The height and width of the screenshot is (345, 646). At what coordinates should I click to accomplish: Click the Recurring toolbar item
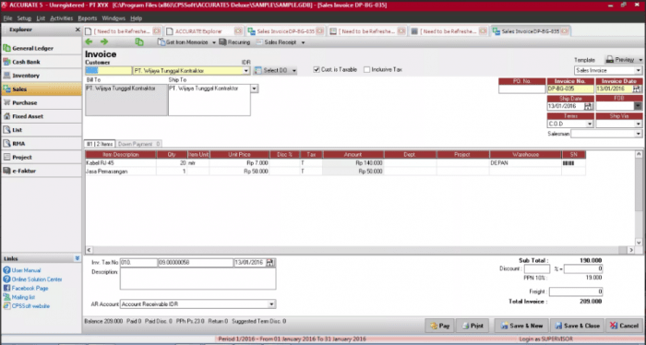[234, 42]
